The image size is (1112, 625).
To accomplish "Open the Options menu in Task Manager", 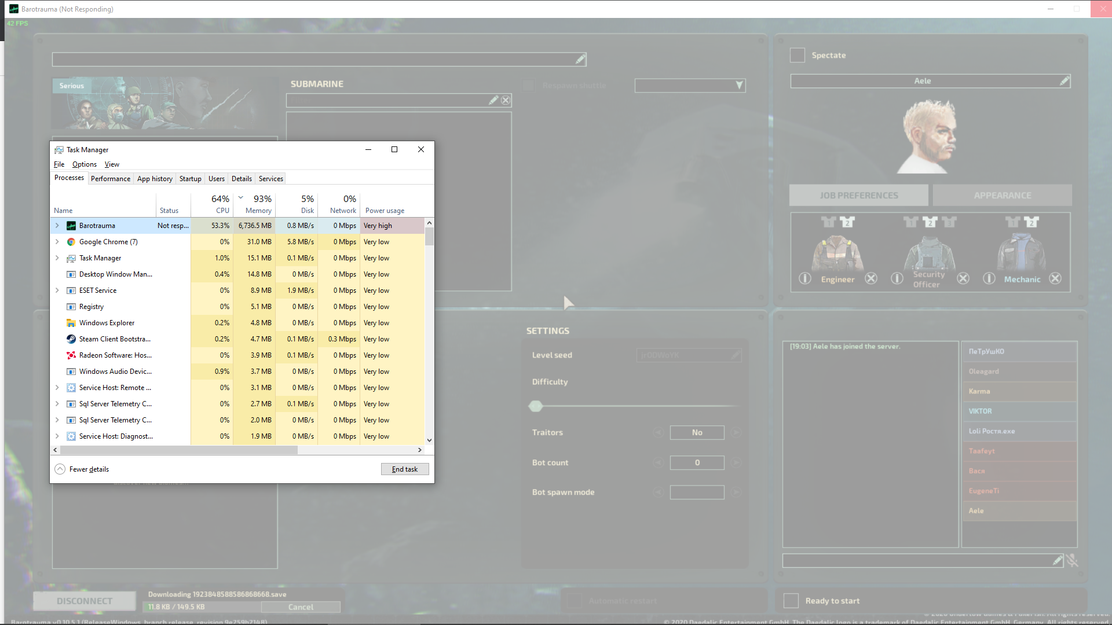I will pyautogui.click(x=85, y=164).
